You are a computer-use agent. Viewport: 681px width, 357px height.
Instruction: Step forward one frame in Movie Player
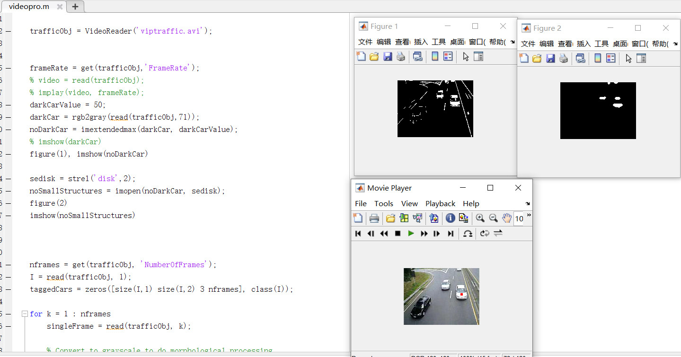point(437,234)
